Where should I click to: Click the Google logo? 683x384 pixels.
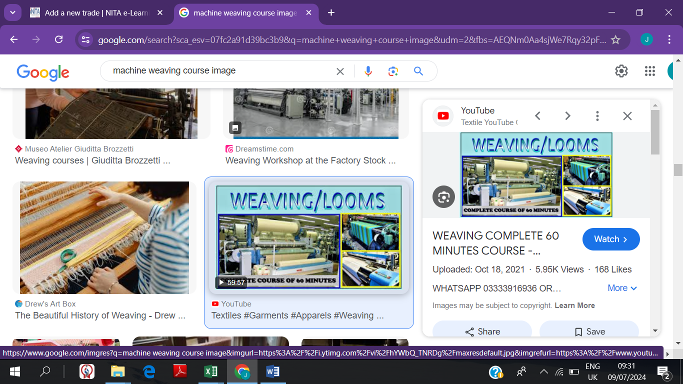point(43,72)
